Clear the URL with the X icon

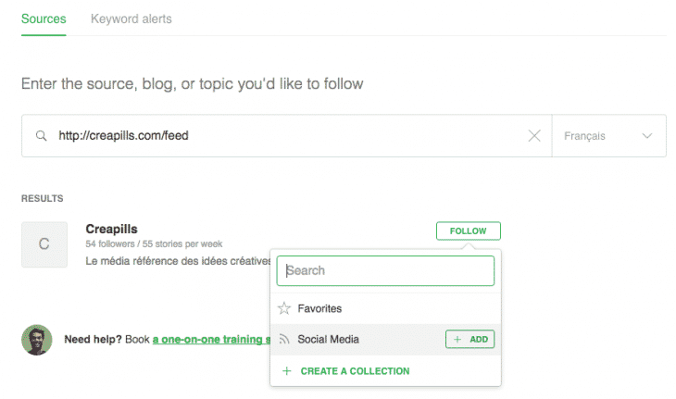[534, 136]
